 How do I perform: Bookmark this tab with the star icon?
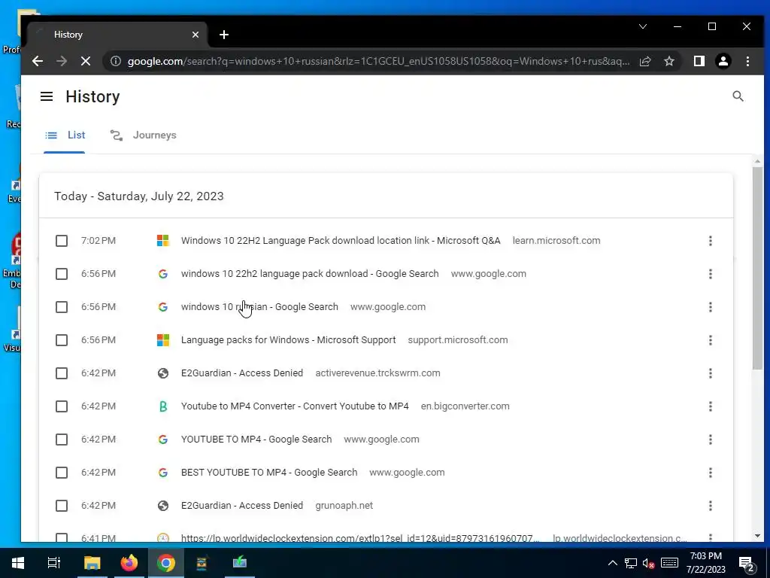pos(668,61)
